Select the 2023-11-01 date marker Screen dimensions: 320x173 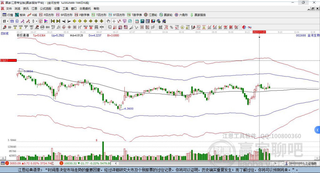[x=259, y=32]
